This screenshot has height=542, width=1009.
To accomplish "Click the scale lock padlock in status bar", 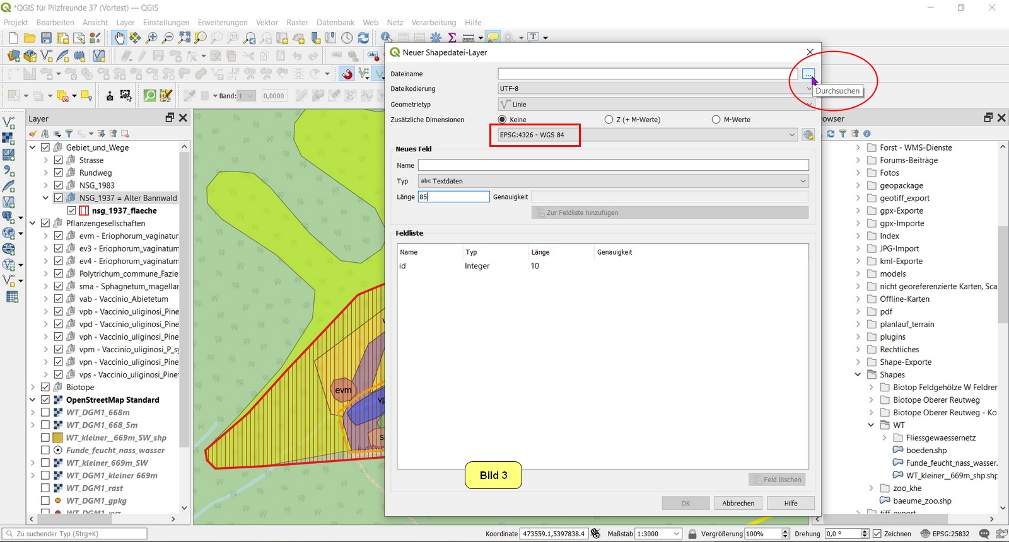I will point(692,534).
